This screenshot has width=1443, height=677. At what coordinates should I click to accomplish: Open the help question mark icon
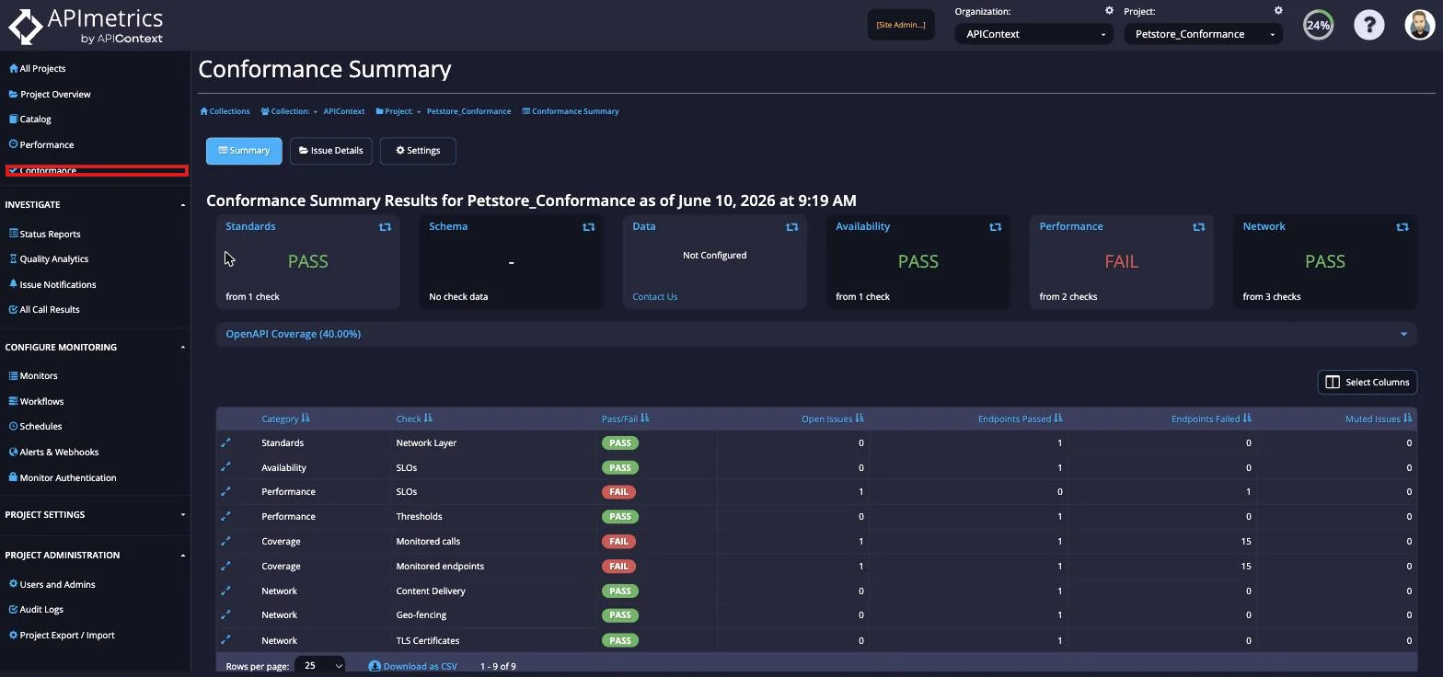(1368, 25)
